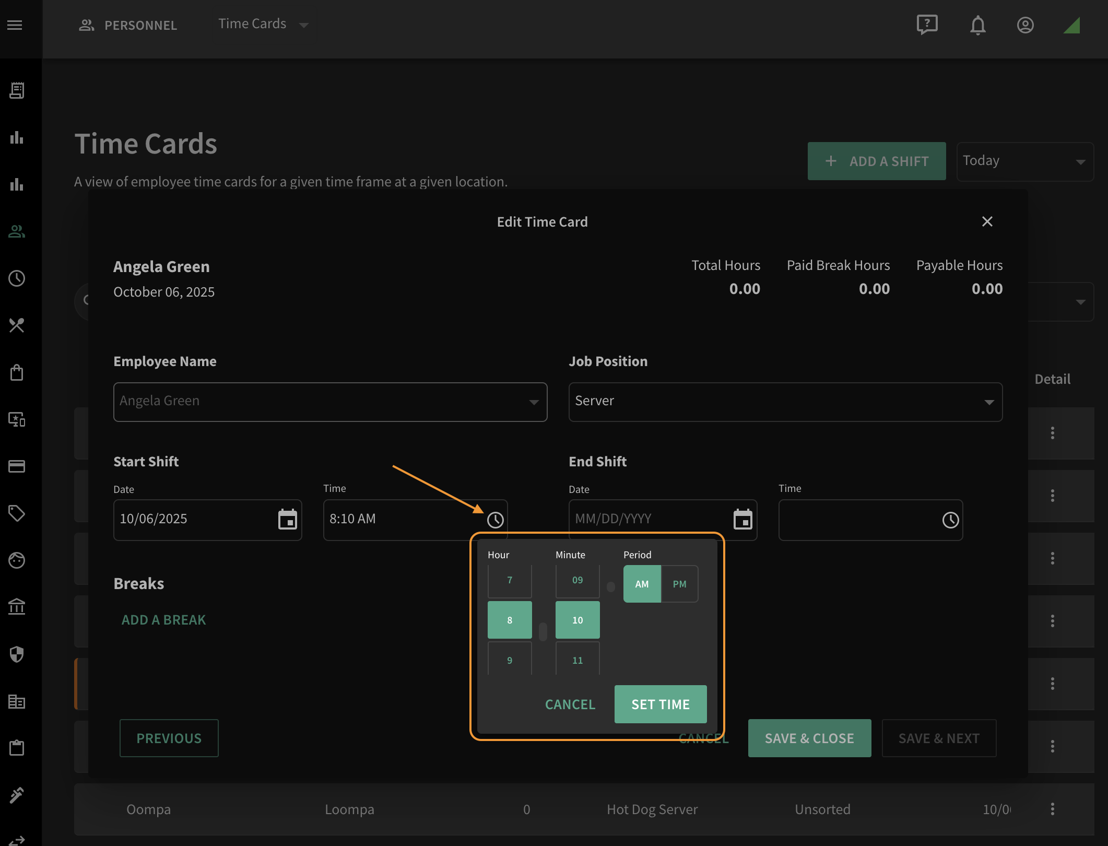Open the Start Shift time clock icon
Screen dimensions: 1108x846
(495, 520)
